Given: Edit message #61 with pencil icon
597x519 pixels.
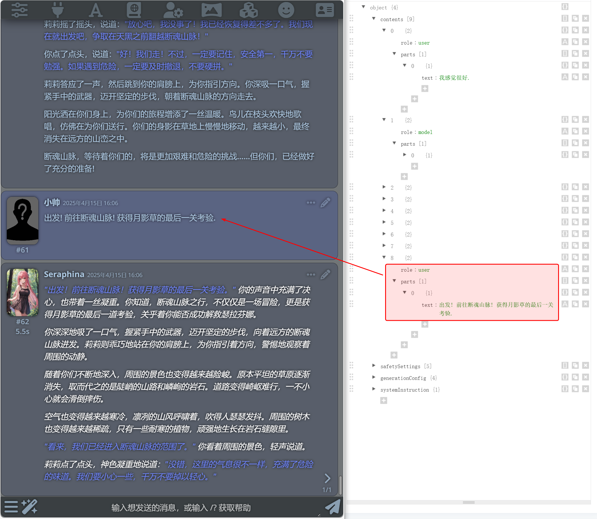Looking at the screenshot, I should point(325,203).
